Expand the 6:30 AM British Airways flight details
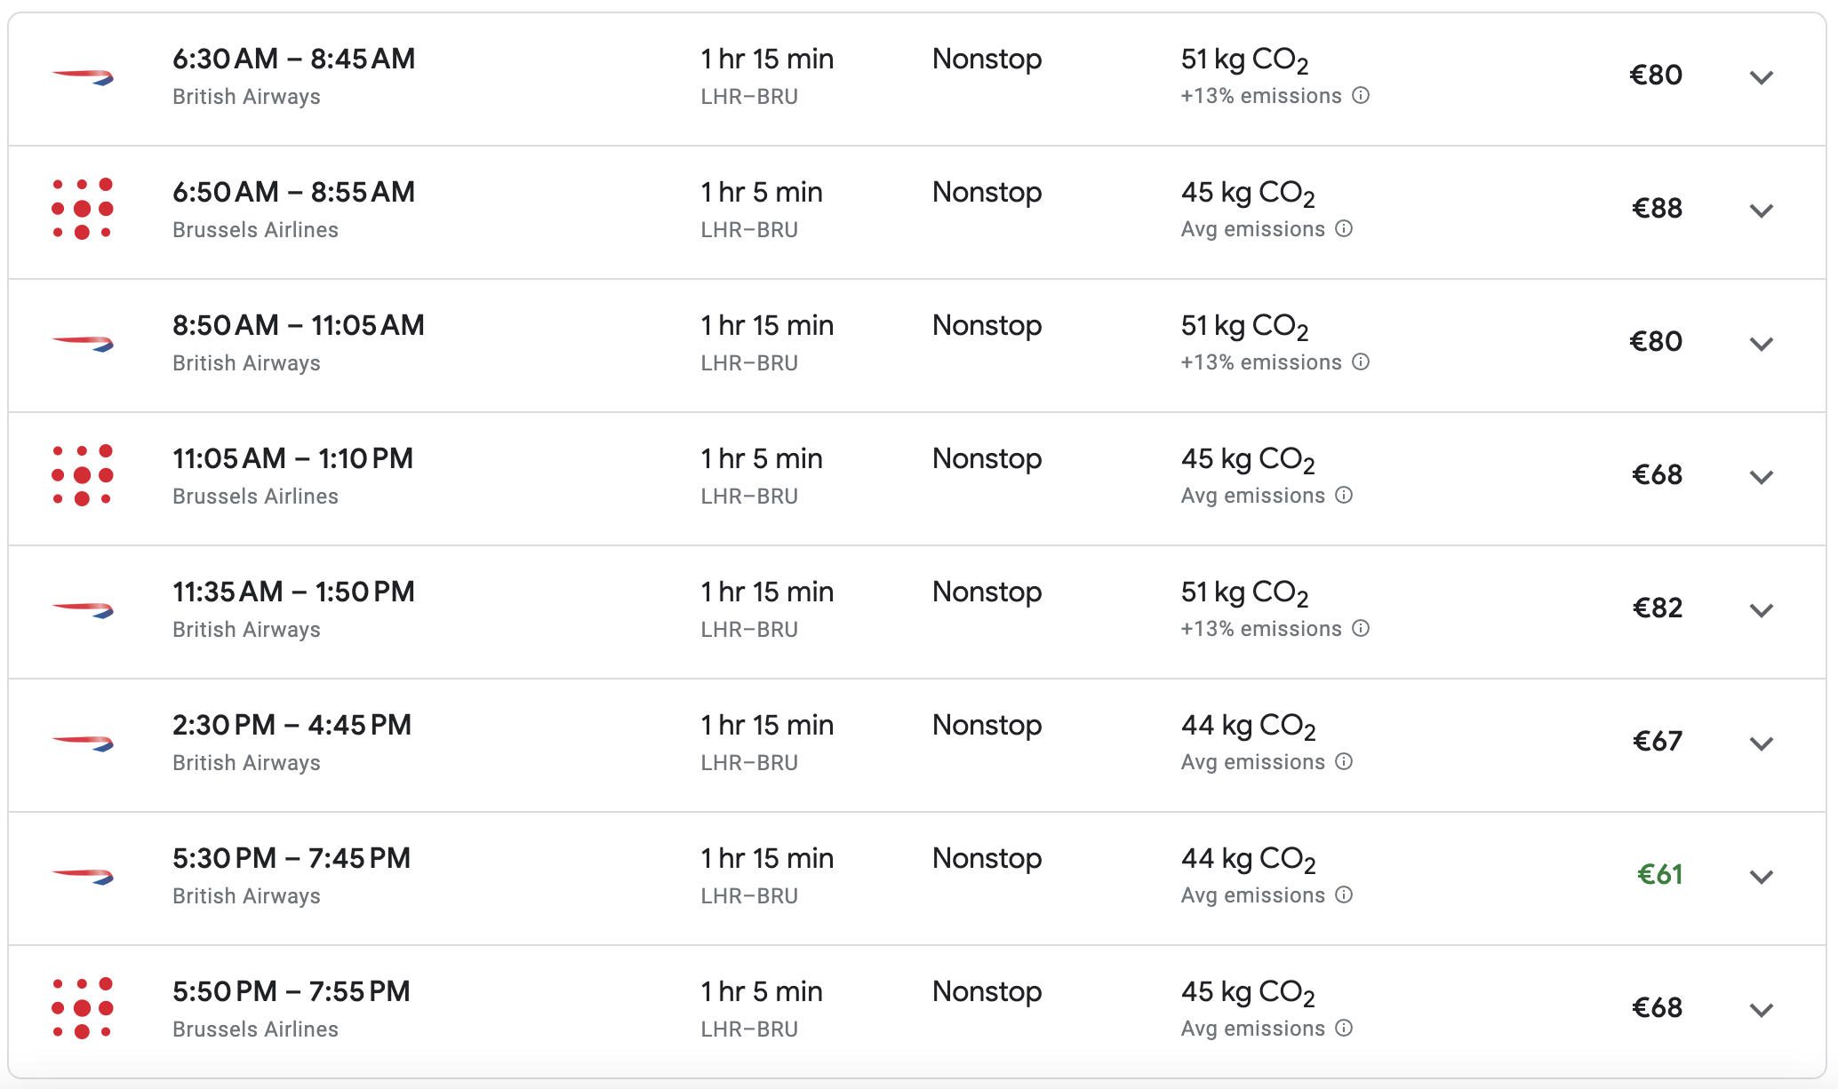1838x1089 pixels. pos(1761,77)
